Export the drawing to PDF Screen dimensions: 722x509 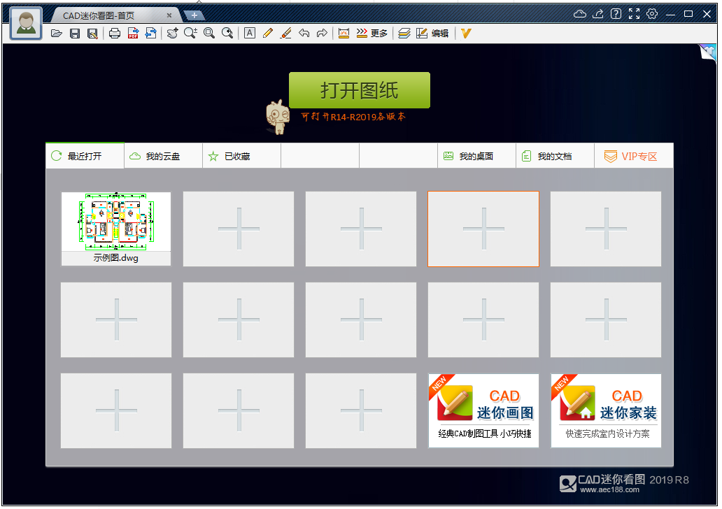click(132, 33)
